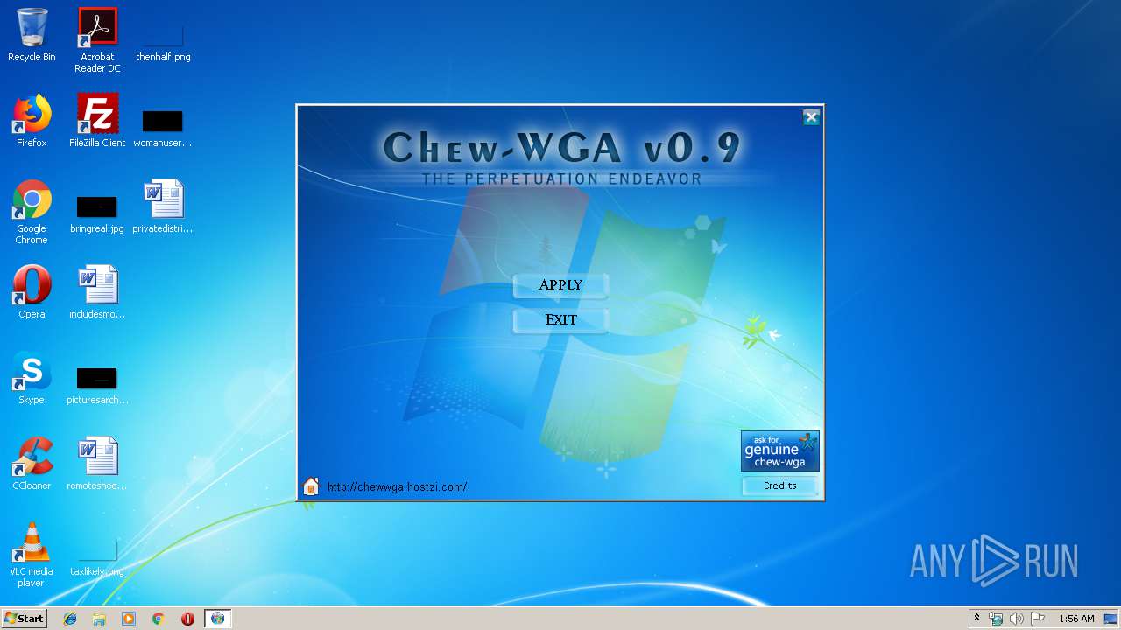Show hidden system tray icons
The image size is (1121, 630).
coord(977,619)
